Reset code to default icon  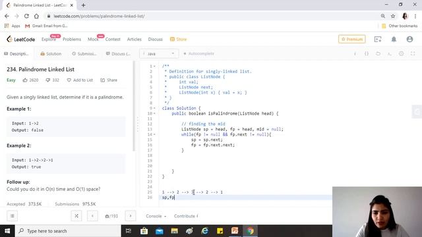[x=378, y=54]
